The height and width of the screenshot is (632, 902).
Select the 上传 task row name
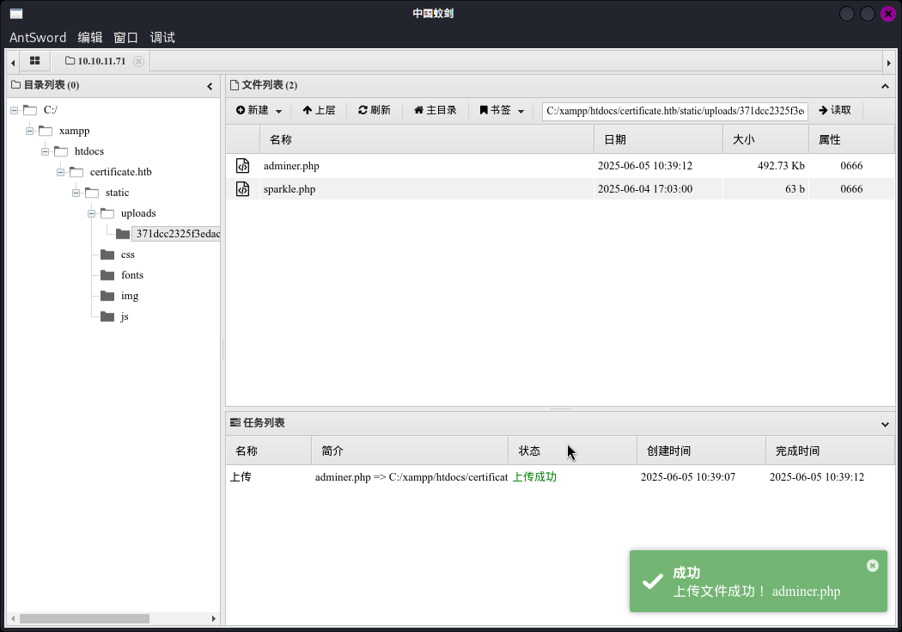241,476
